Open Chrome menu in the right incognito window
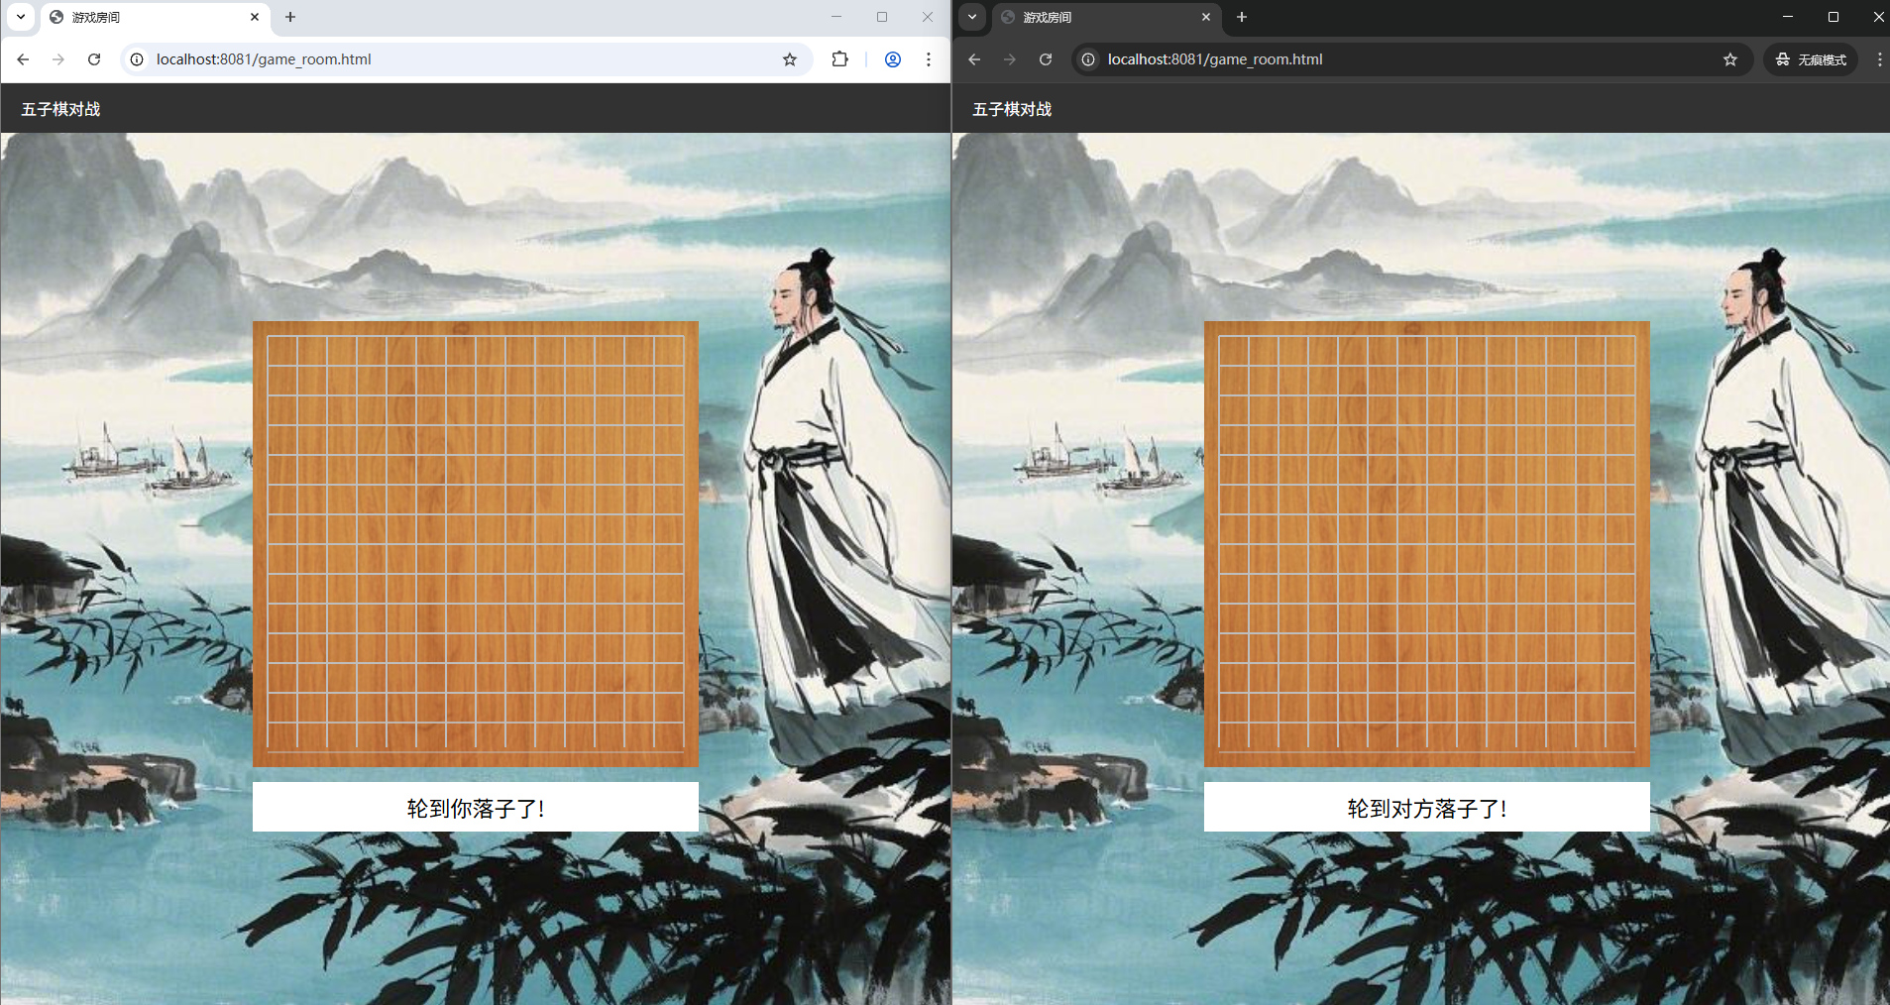Screen dimensions: 1890x1005 (x=1879, y=59)
